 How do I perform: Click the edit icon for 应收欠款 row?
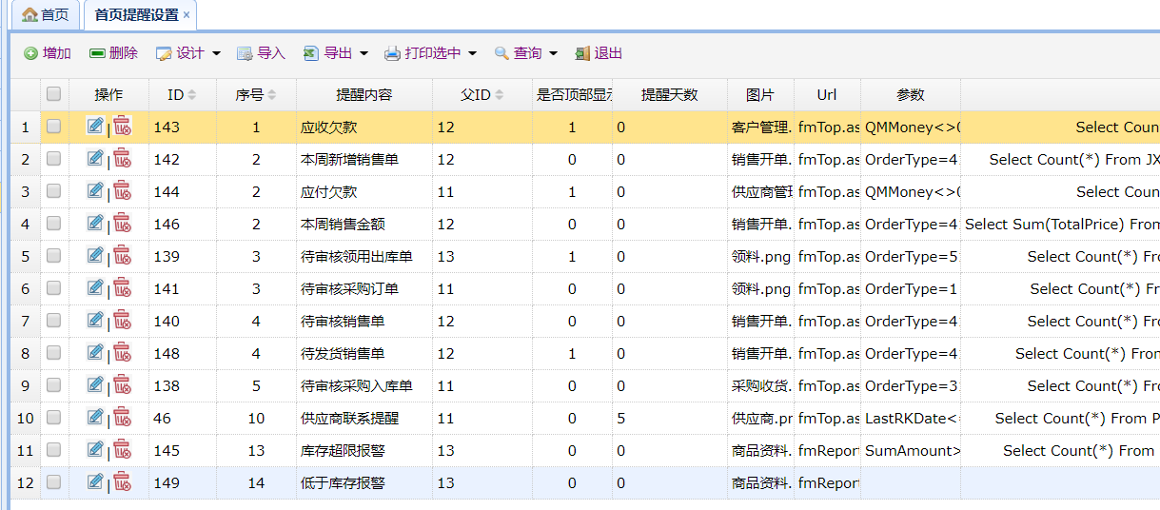point(94,126)
